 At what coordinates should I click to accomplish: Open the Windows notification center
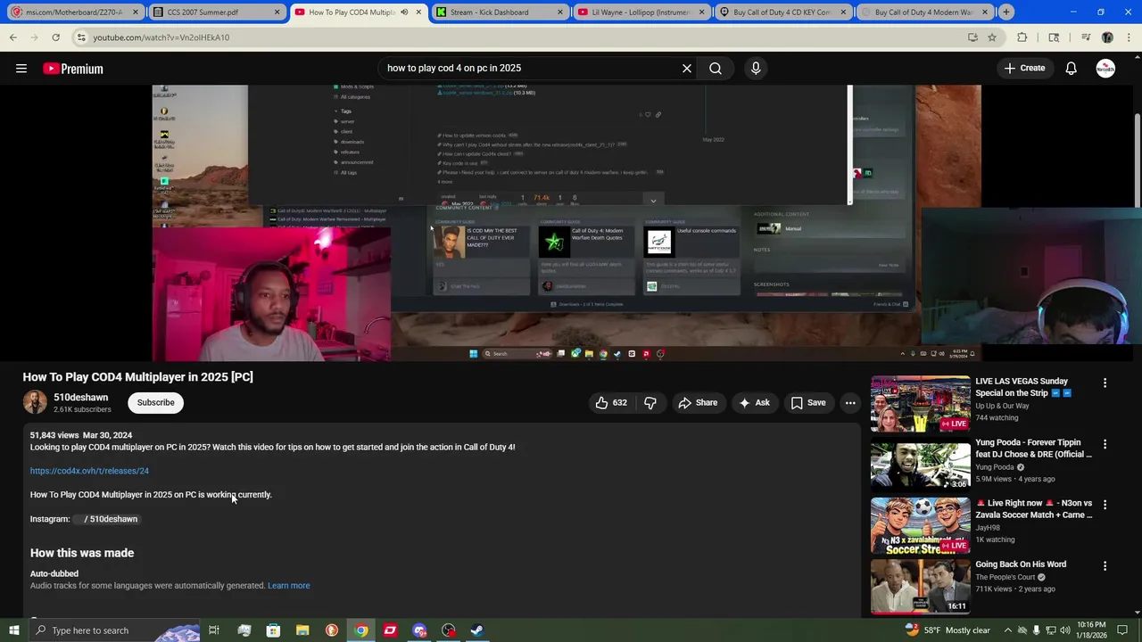(1123, 630)
